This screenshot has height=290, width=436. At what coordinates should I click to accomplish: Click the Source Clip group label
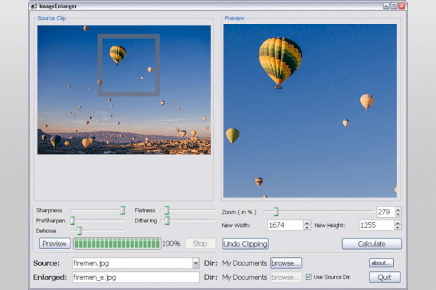(x=52, y=18)
